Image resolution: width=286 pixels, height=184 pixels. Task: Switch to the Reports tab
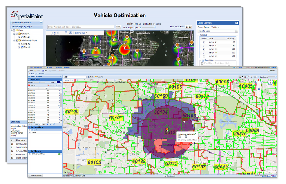point(40,74)
